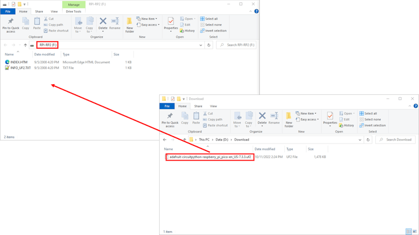Screen dimensions: 419x235
Task: Create New folder in RPI-RP2 window
Action: (130, 25)
